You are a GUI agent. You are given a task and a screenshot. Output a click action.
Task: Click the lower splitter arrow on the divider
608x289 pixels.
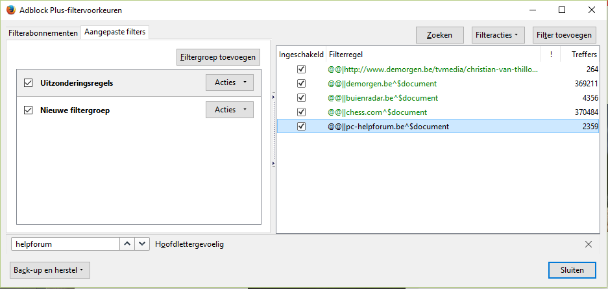point(274,164)
